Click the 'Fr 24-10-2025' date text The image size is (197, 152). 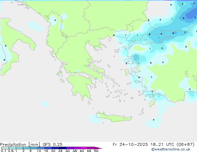tap(130, 145)
